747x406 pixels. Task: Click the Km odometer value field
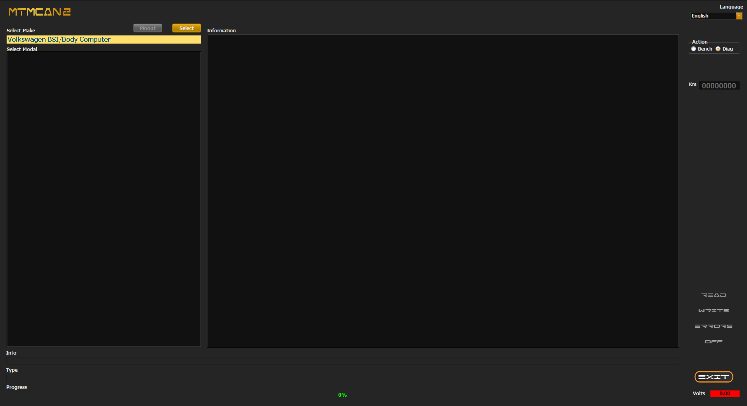tap(719, 86)
